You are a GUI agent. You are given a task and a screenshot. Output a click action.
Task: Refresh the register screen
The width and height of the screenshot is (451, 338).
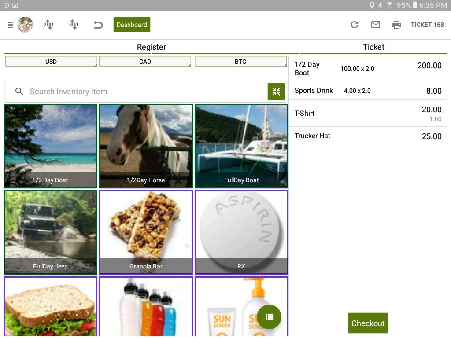point(355,25)
